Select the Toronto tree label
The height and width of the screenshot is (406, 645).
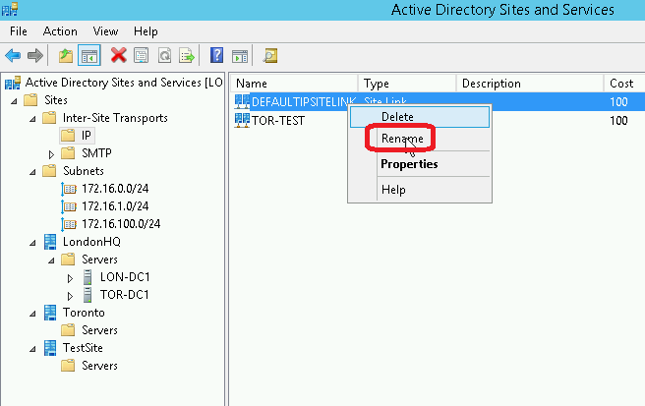(x=84, y=313)
